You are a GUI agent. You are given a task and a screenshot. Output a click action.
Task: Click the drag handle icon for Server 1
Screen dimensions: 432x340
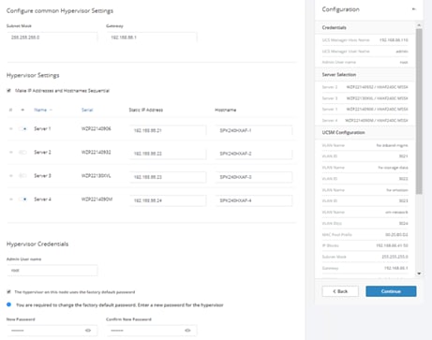(11, 128)
